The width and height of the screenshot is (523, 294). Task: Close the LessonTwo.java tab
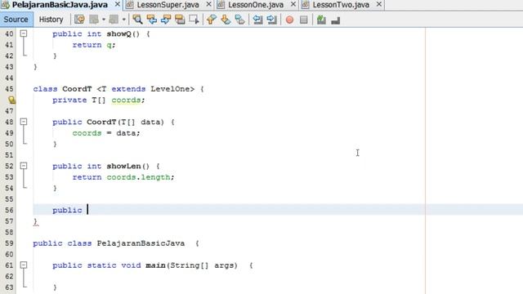[379, 4]
